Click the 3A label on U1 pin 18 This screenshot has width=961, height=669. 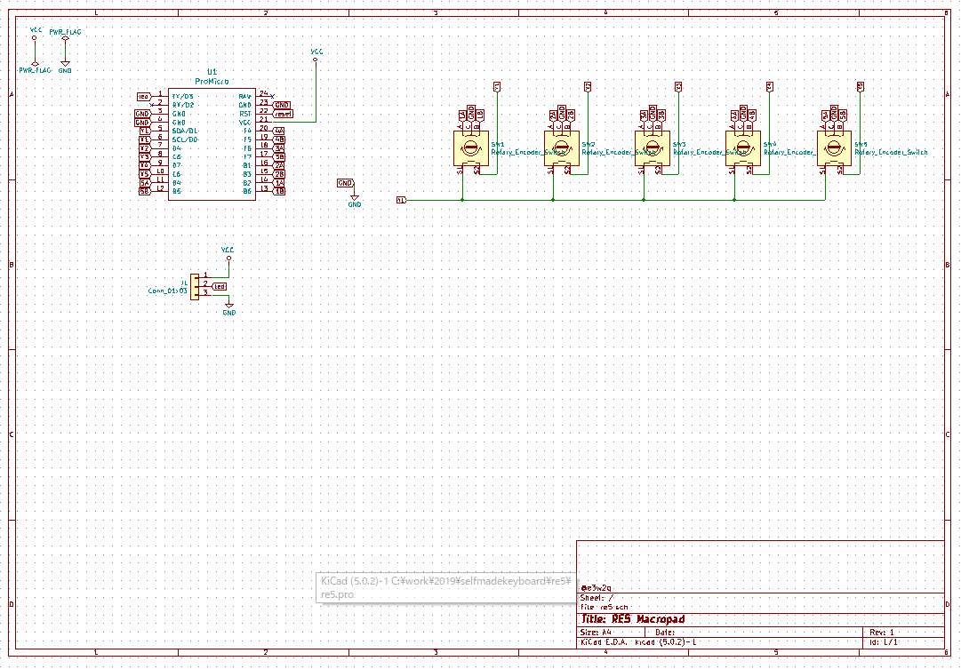click(279, 148)
